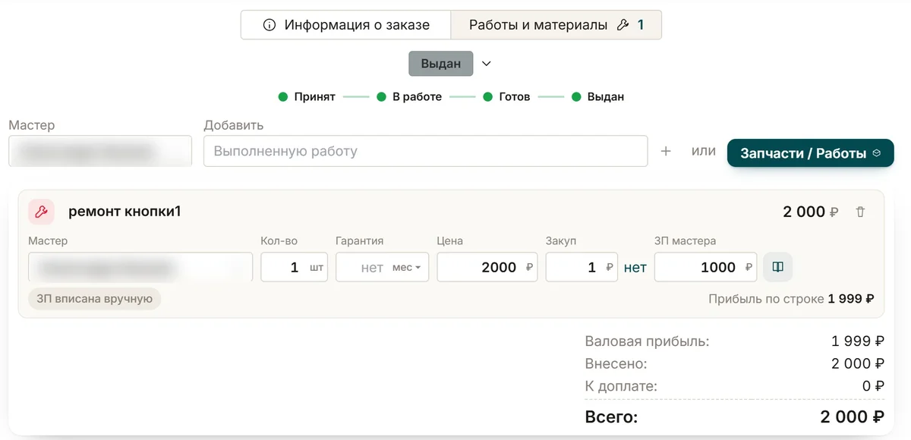The image size is (911, 440).
Task: Click the top Мастер selection field
Action: tap(100, 151)
